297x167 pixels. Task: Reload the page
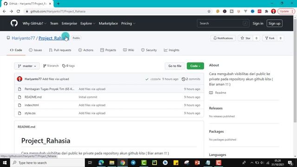click(x=19, y=11)
